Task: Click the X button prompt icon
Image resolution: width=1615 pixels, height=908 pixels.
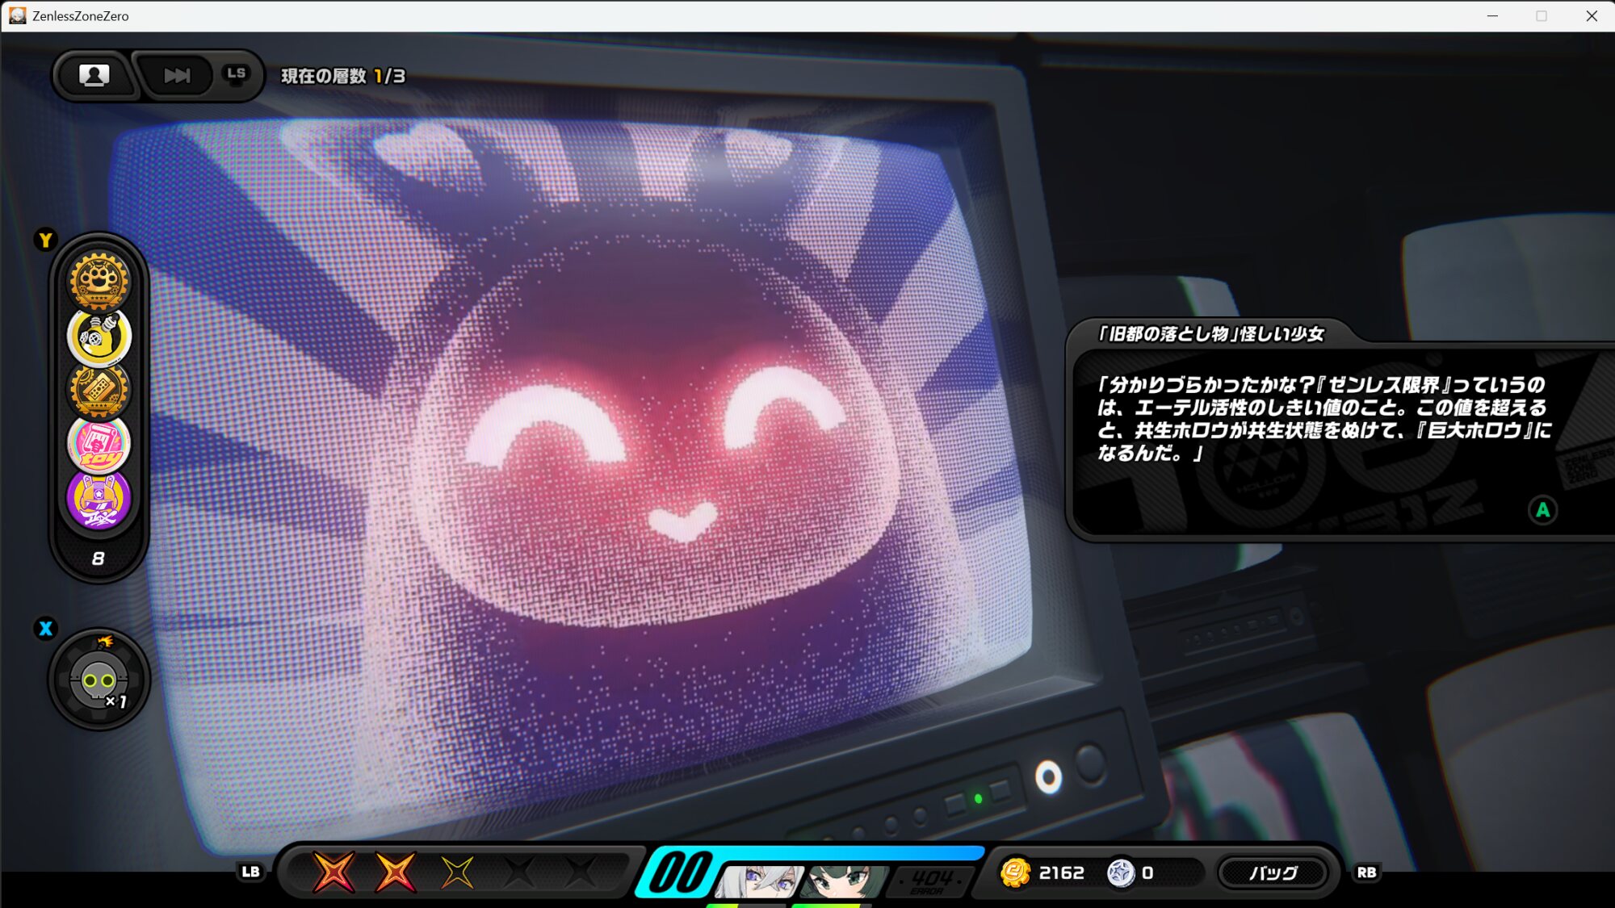Action: [45, 629]
